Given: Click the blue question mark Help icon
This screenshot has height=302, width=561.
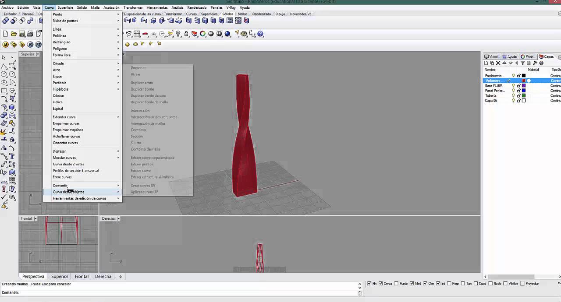Looking at the screenshot, I should click(260, 34).
